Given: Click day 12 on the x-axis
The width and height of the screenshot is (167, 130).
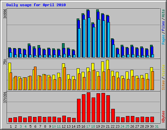Looking at the screenshot, I should click(x=64, y=126).
